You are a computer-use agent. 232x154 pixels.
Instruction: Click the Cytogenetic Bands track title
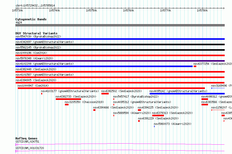click(x=31, y=19)
